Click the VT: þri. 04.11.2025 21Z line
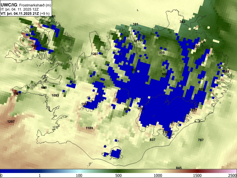The height and width of the screenshot is (178, 237). coord(25,13)
